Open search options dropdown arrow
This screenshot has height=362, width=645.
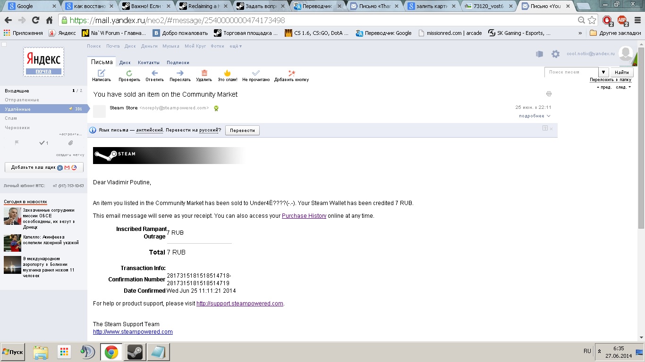pyautogui.click(x=604, y=72)
